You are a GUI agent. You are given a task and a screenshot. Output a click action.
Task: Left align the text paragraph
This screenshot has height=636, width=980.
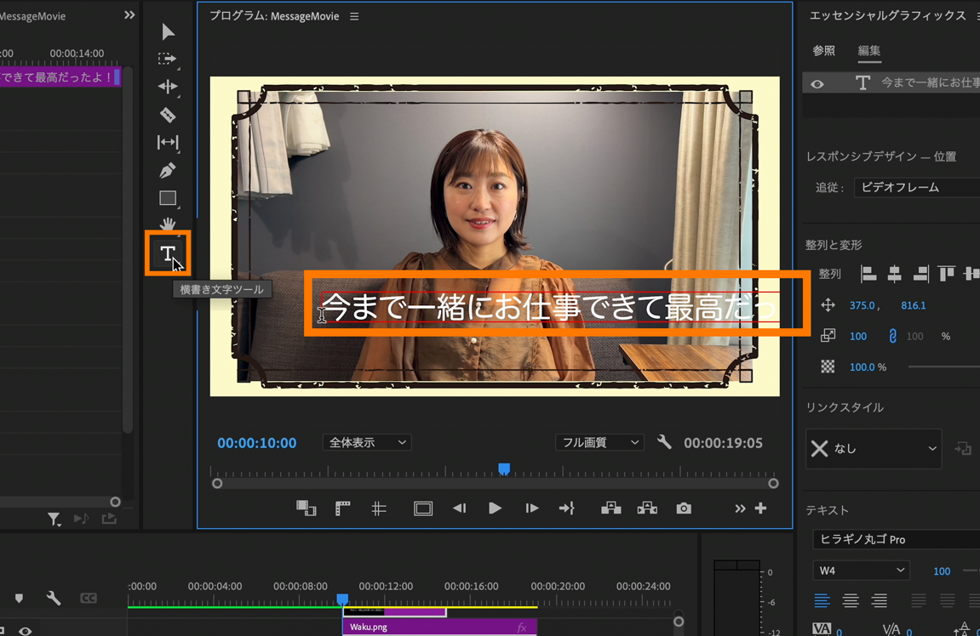click(822, 600)
